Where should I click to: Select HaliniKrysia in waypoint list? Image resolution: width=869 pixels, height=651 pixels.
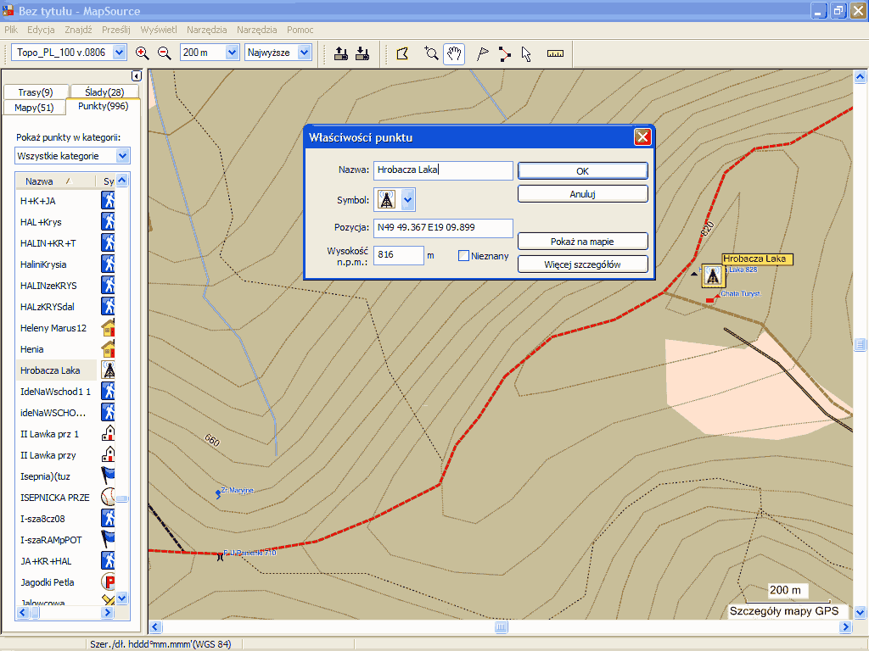pyautogui.click(x=43, y=264)
